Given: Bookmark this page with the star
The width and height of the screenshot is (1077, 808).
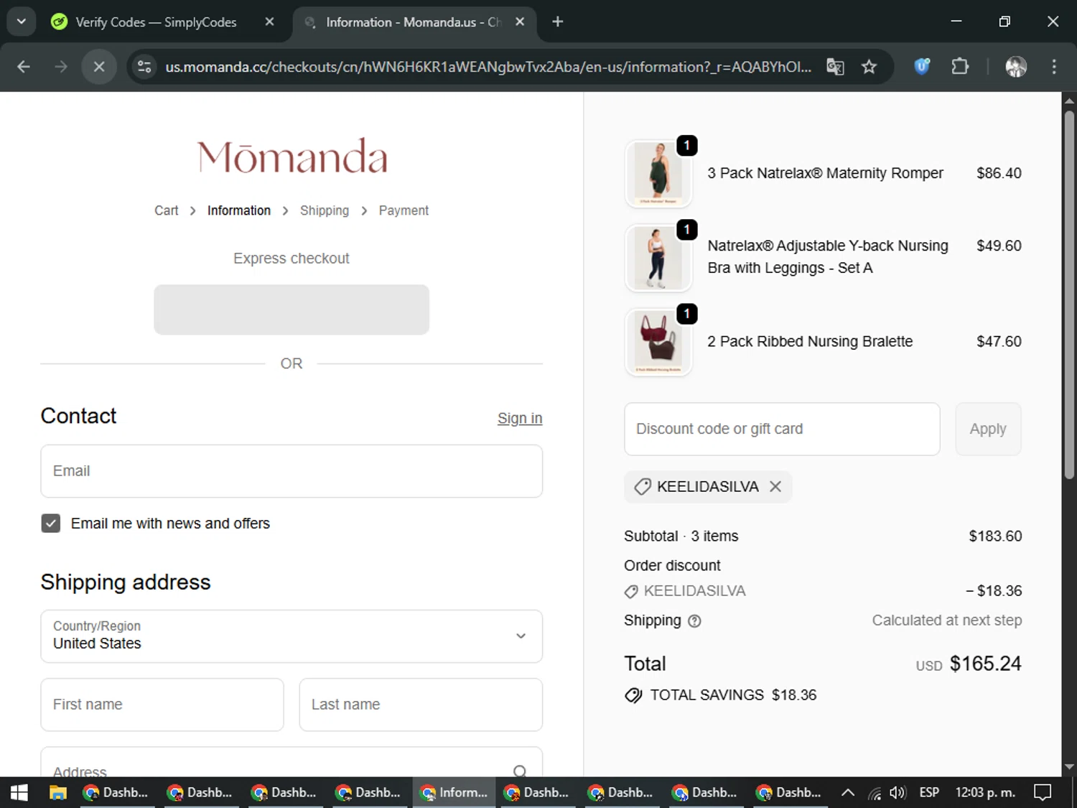Looking at the screenshot, I should (x=869, y=67).
